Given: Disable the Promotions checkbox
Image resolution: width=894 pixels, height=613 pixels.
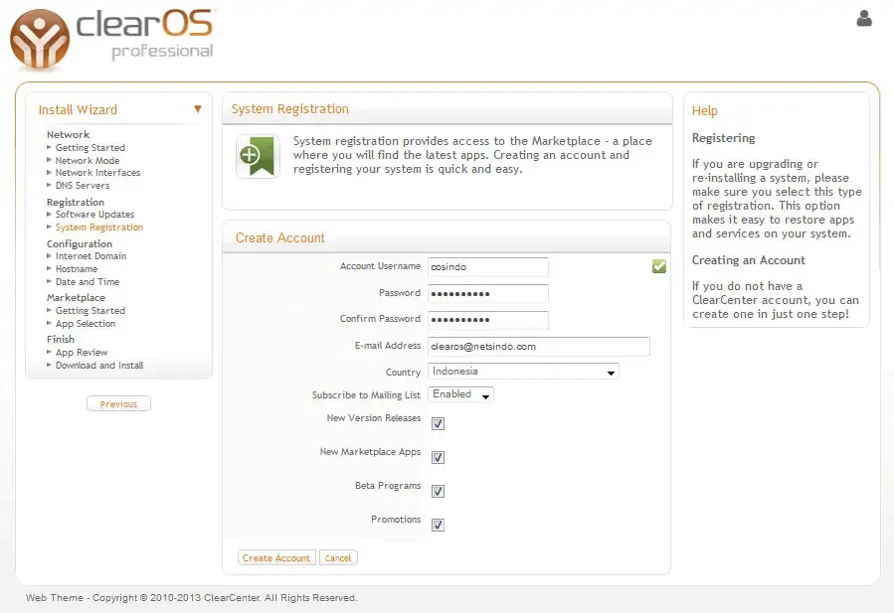Looking at the screenshot, I should click(438, 525).
